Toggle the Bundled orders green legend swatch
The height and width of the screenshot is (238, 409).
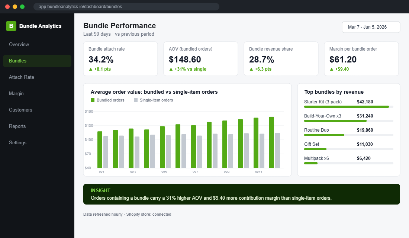pyautogui.click(x=93, y=100)
